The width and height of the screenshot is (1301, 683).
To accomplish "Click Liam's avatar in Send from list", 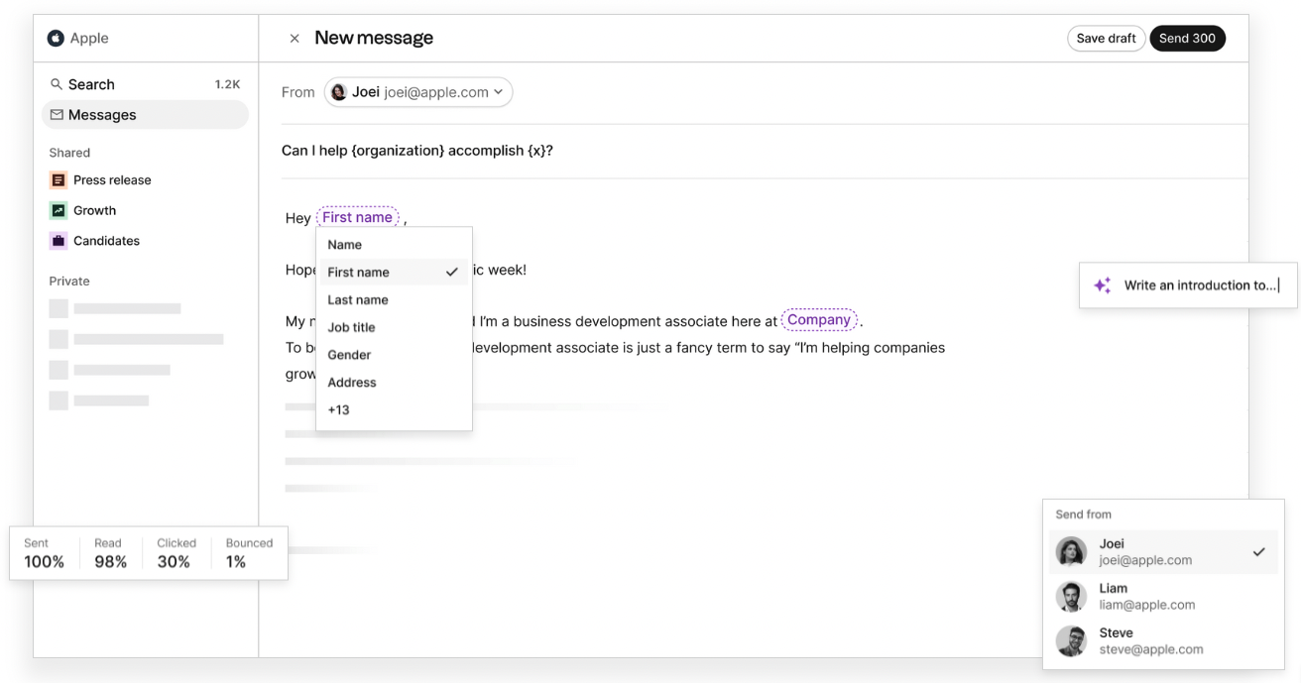I will click(1071, 597).
